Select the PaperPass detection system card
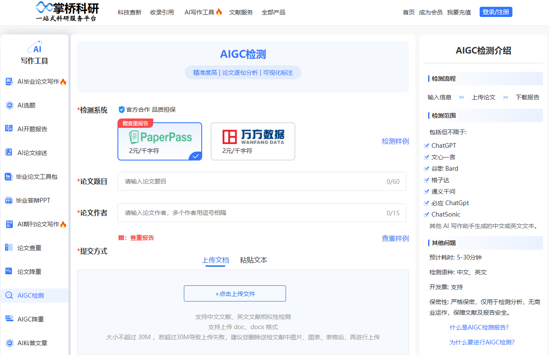This screenshot has width=549, height=355. point(160,141)
